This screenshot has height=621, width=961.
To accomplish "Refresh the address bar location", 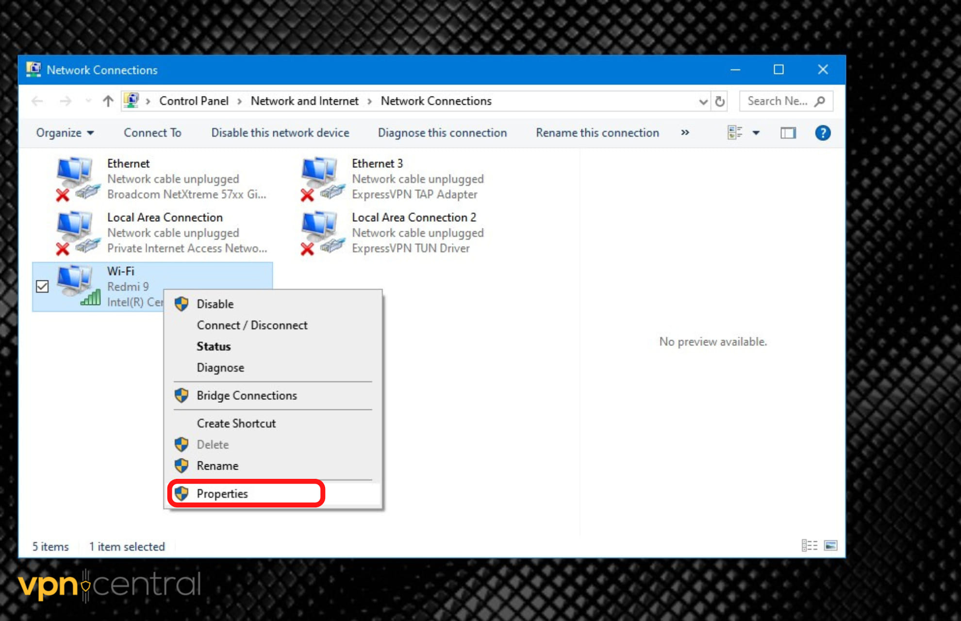I will coord(720,101).
